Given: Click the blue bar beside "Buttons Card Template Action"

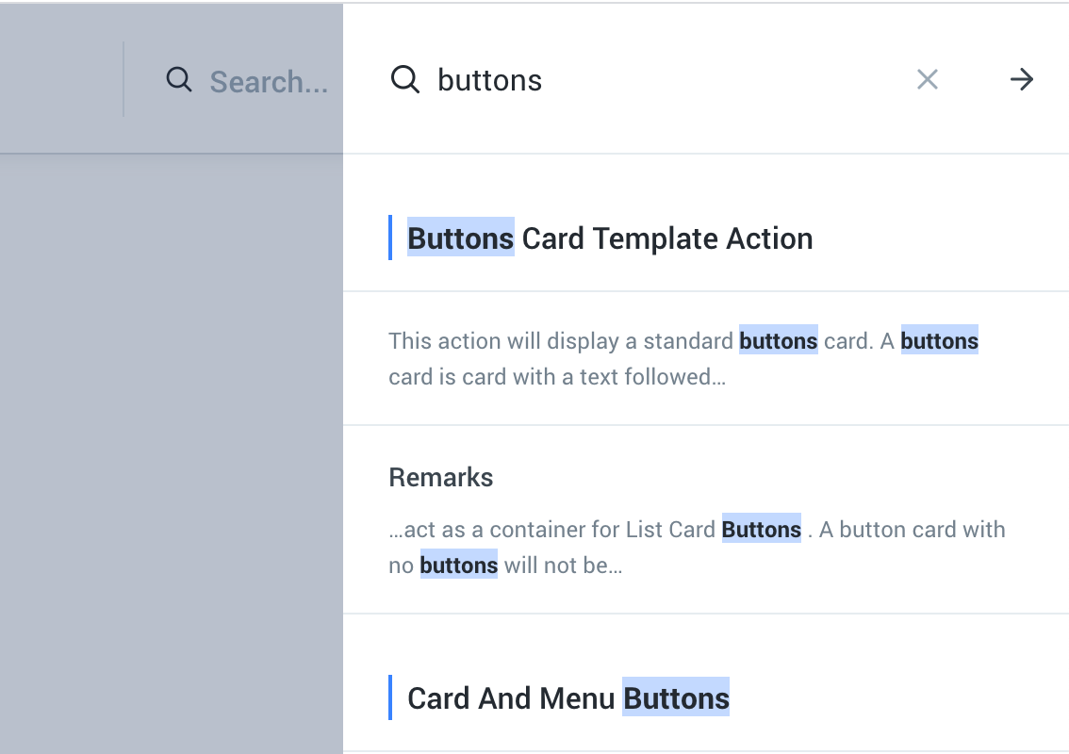Looking at the screenshot, I should tap(390, 238).
